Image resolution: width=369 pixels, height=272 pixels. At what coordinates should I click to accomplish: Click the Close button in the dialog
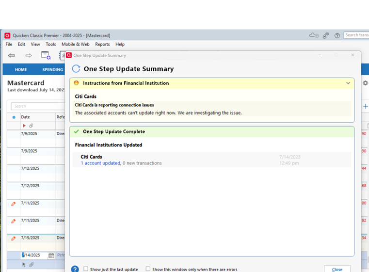click(337, 269)
